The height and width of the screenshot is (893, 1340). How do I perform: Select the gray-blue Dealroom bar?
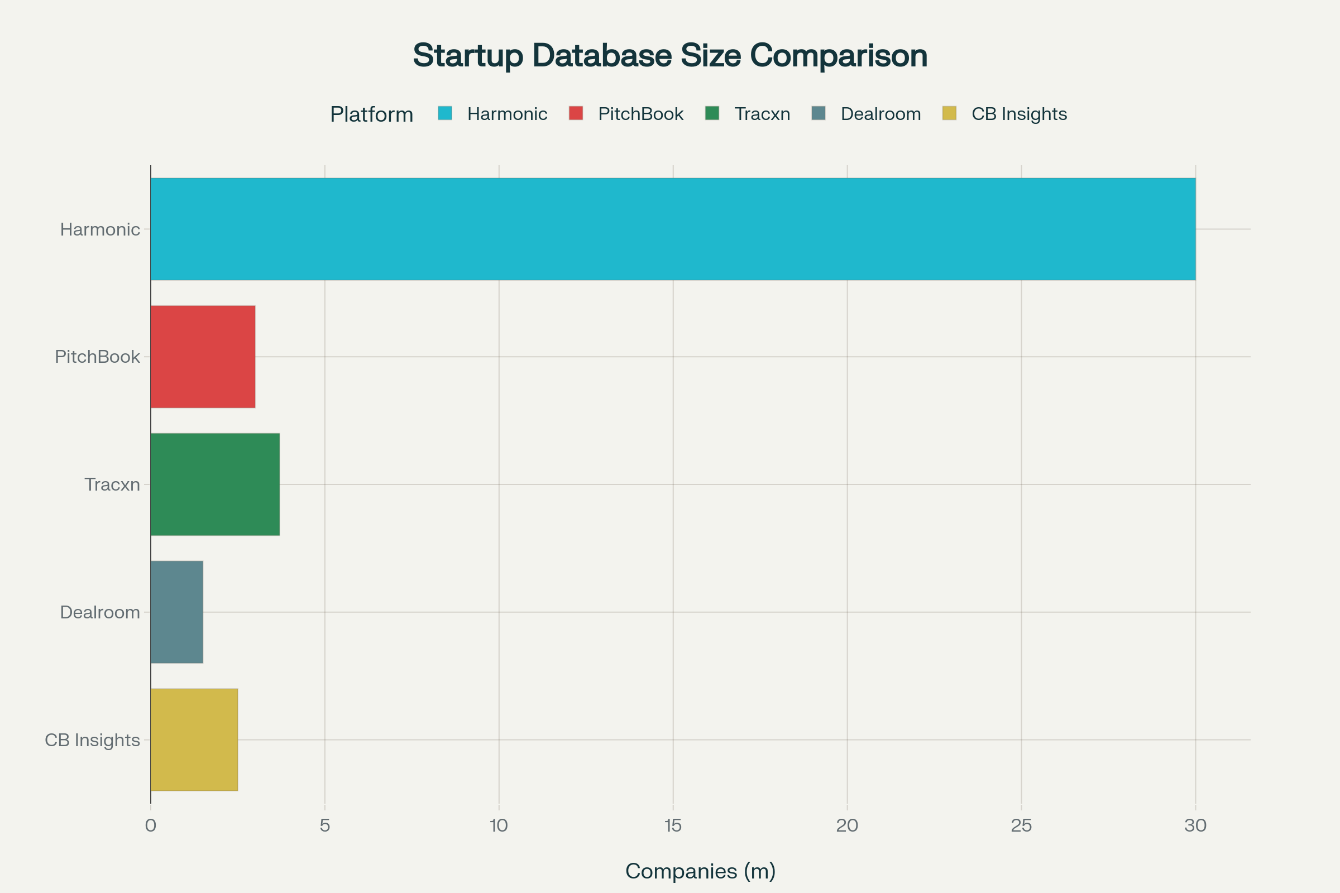click(176, 612)
